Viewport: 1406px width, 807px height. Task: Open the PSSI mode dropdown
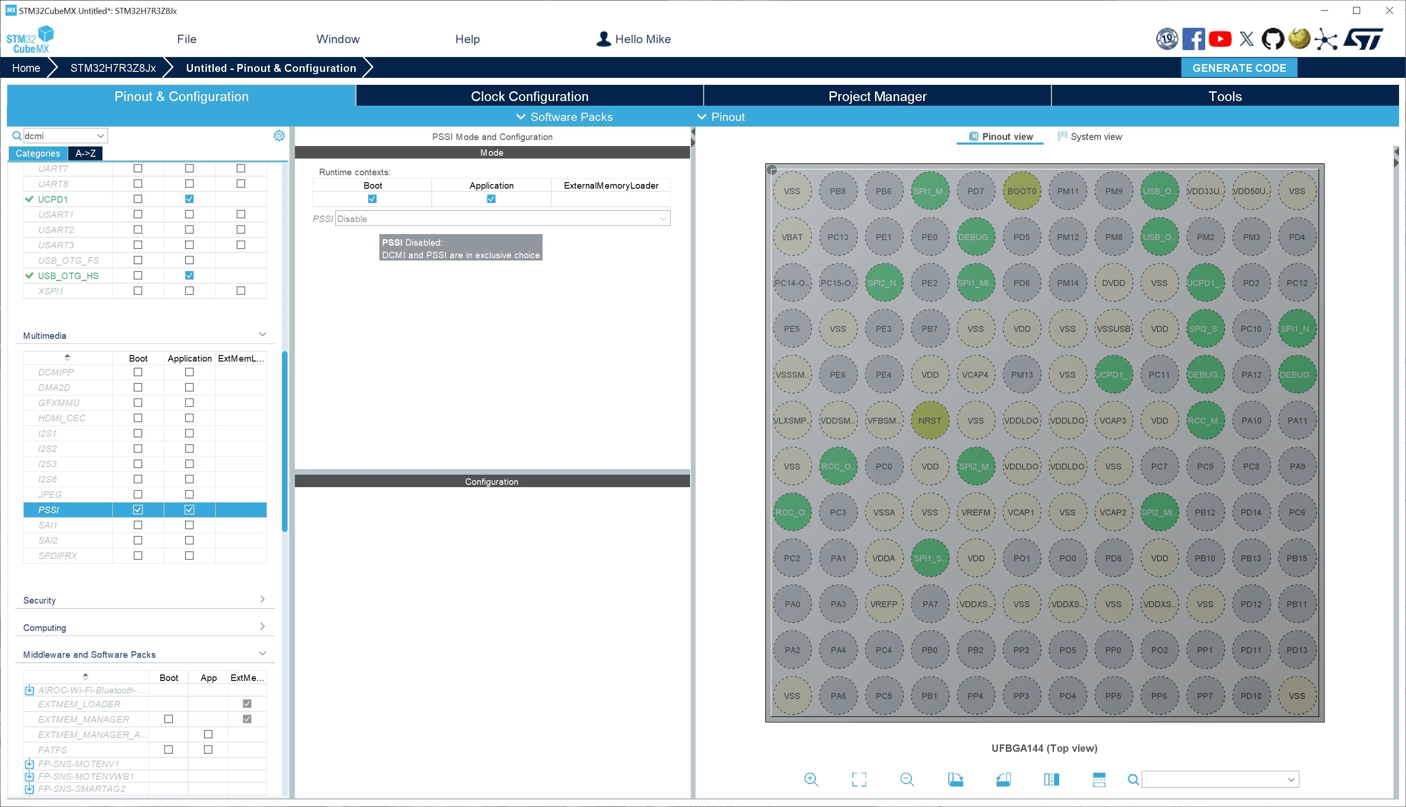[x=502, y=219]
